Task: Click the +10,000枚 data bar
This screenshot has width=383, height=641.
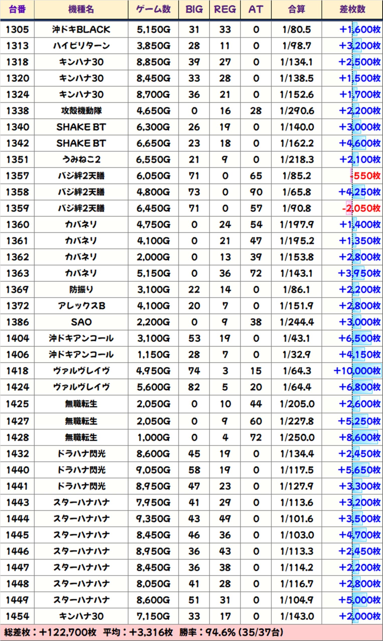Action: (x=366, y=371)
